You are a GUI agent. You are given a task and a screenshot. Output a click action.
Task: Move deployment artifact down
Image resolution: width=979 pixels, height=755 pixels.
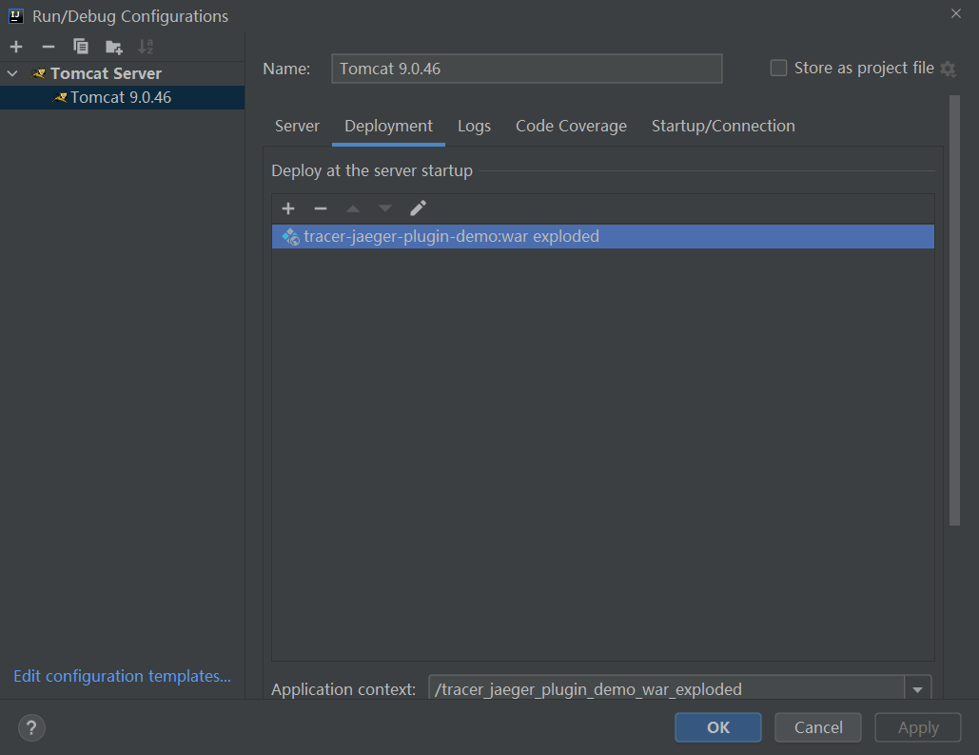385,209
